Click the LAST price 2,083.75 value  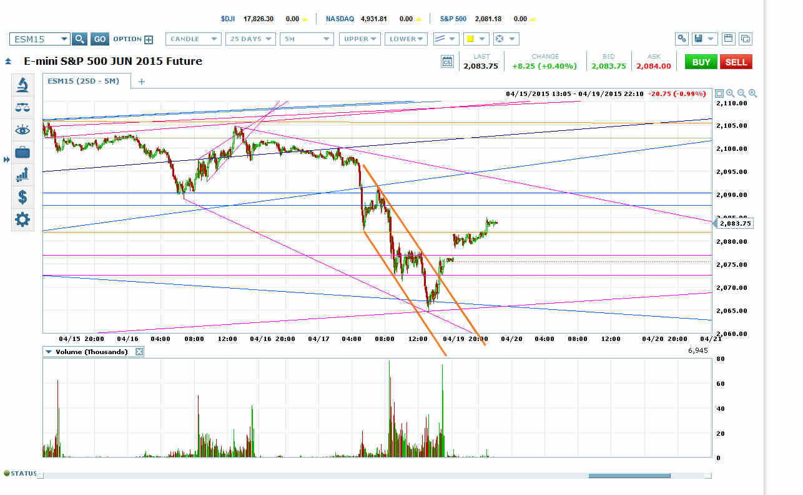481,66
